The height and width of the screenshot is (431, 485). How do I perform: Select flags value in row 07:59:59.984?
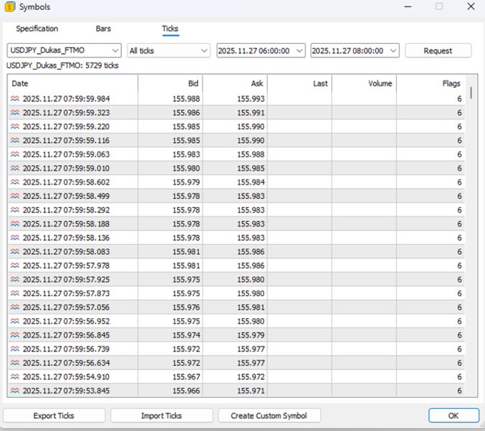[x=459, y=99]
